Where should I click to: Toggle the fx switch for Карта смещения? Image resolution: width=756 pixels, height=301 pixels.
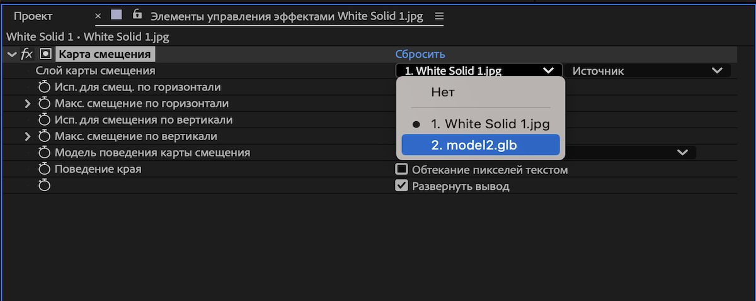tap(26, 55)
